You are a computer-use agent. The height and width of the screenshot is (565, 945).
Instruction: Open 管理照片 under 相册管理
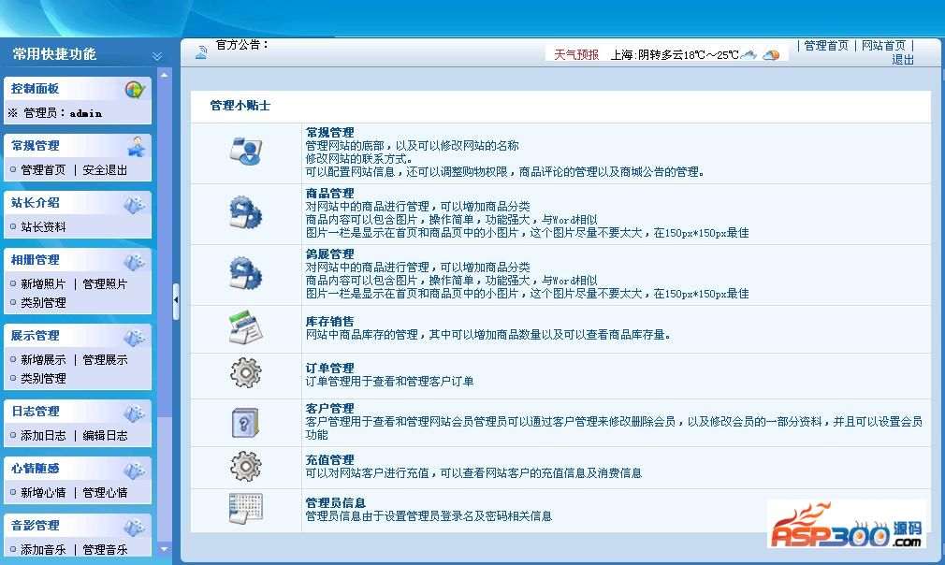105,283
